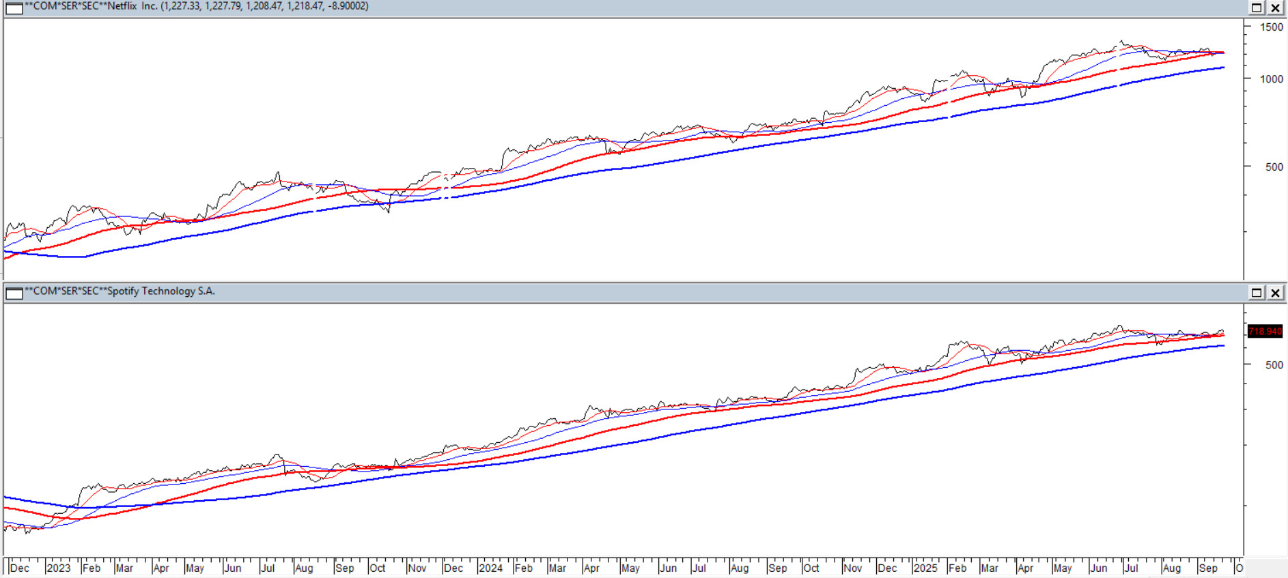
Task: Click the 1500 level on Netflix price axis
Action: [x=1271, y=27]
